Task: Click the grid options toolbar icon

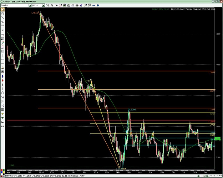Action: click(x=56, y=5)
